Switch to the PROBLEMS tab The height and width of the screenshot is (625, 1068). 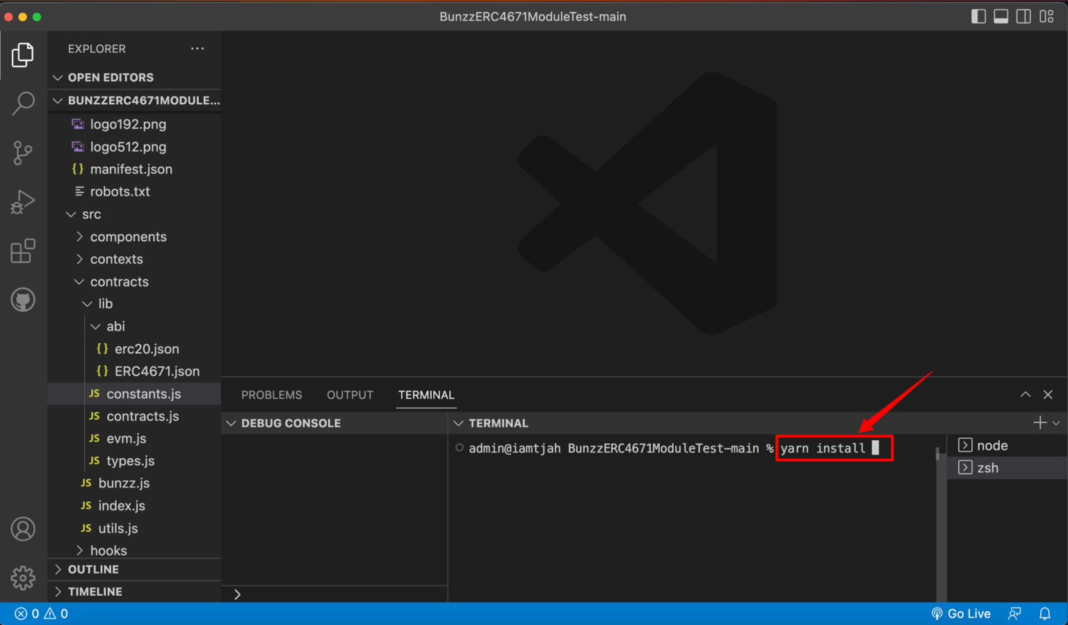[271, 394]
